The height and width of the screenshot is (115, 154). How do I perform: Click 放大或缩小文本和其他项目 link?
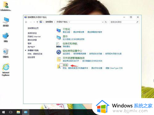pos(74,39)
